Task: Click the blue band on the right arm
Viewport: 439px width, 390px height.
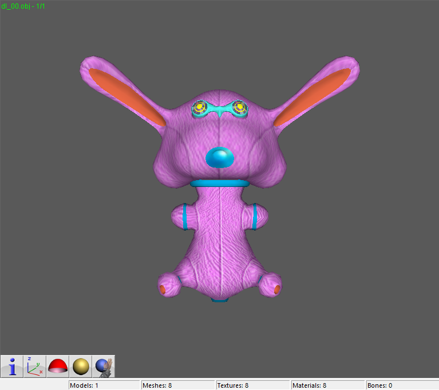Action: click(x=254, y=218)
